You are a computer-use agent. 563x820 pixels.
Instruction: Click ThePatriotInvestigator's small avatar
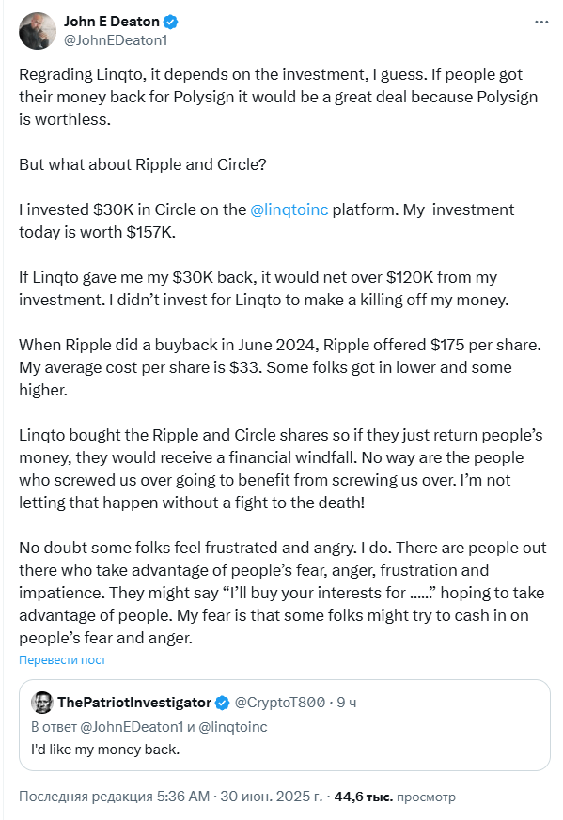42,703
